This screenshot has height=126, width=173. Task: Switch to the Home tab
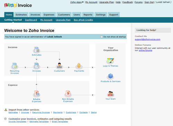pos(9,15)
